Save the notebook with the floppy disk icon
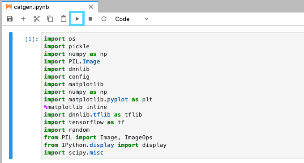This screenshot has width=304, height=163. pyautogui.click(x=10, y=19)
